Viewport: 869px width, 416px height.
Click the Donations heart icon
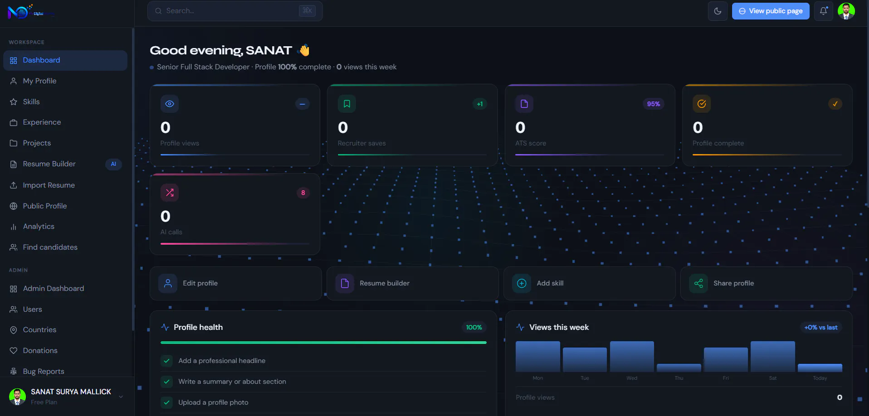point(14,351)
